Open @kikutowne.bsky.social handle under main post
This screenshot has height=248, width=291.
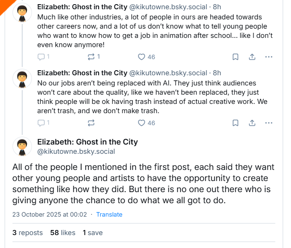[x=76, y=151]
